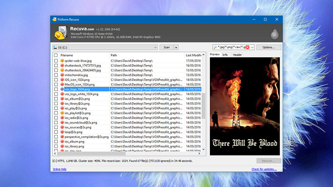This screenshot has width=333, height=187.
Task: Clear the filter with the red X icon
Action: tap(248, 47)
